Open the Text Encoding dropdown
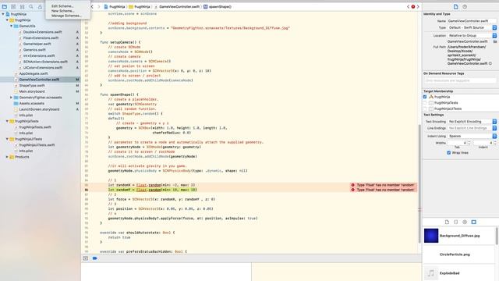The image size is (499, 281). point(472,122)
